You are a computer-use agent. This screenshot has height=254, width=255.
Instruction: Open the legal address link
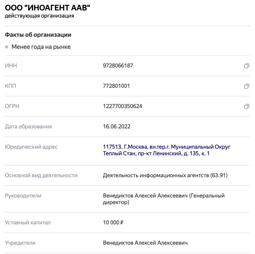pos(167,150)
